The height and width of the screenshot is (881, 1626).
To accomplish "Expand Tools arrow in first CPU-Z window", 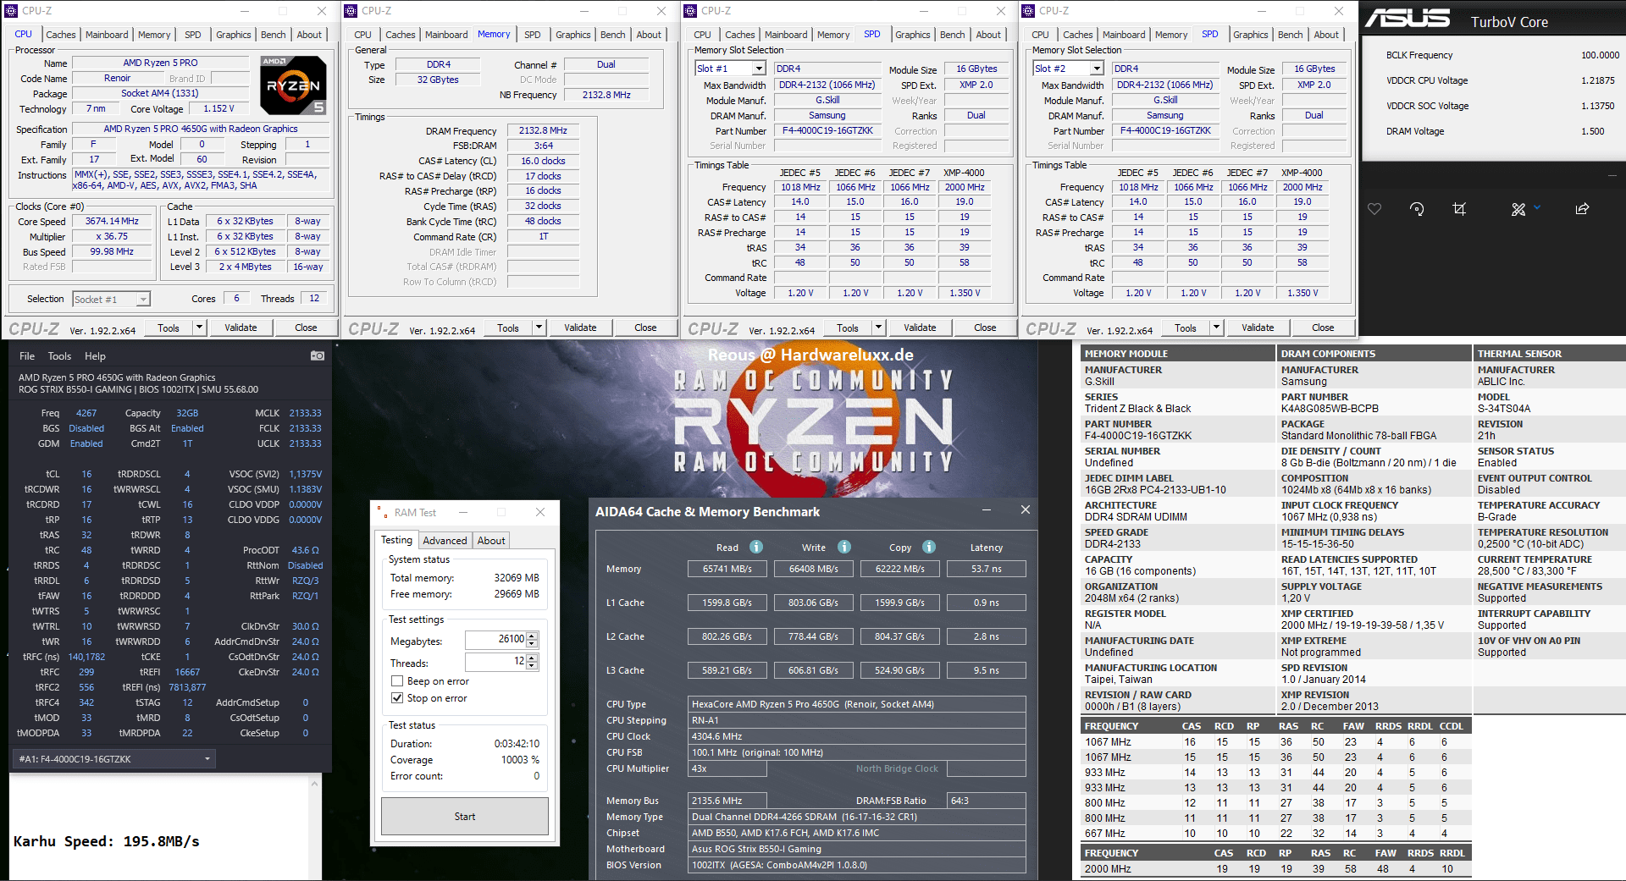I will (x=200, y=328).
